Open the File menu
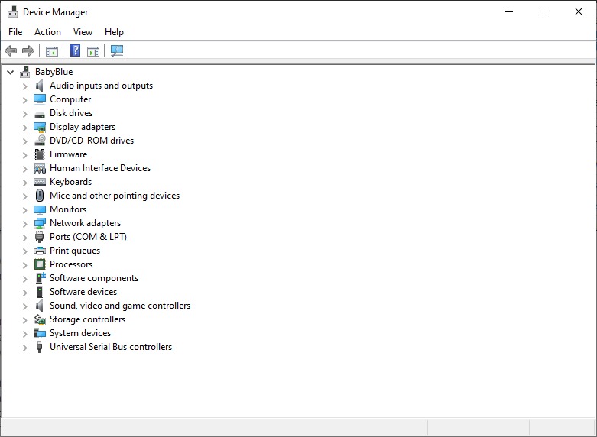597x437 pixels. tap(15, 32)
